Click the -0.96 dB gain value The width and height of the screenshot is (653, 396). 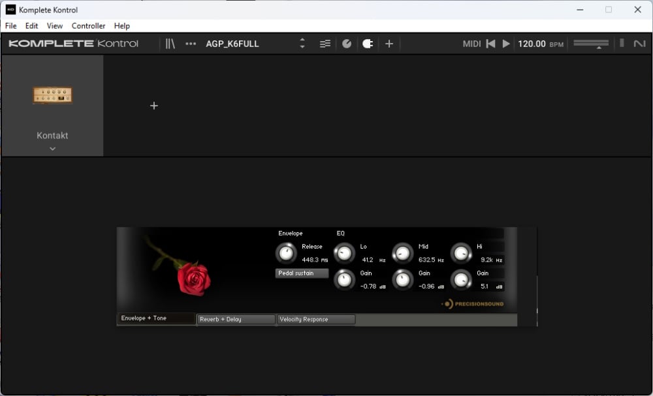tap(431, 286)
